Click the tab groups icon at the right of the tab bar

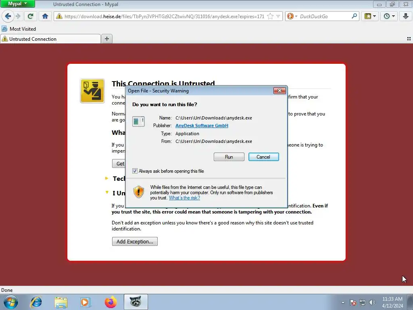click(x=409, y=39)
